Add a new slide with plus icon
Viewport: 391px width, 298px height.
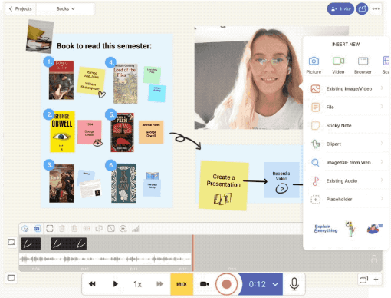[x=376, y=280]
